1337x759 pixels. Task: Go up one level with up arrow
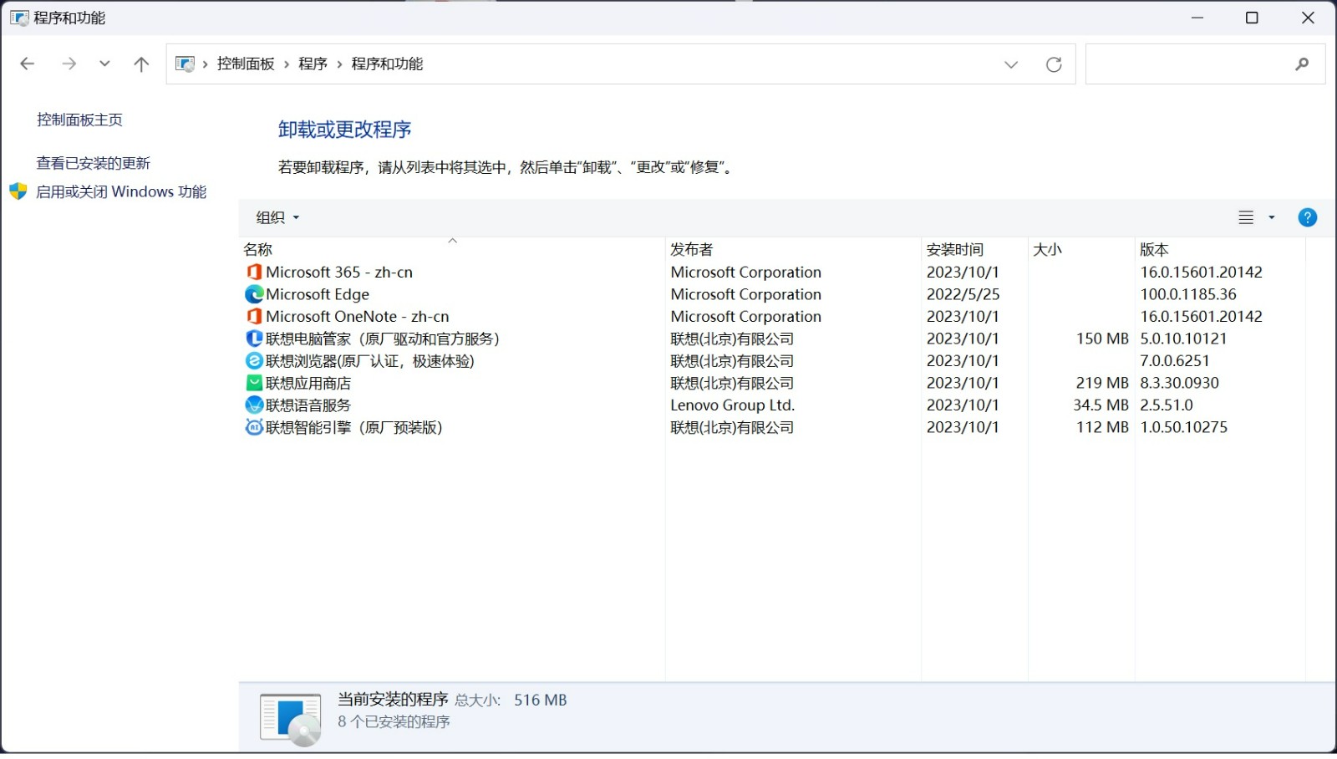pyautogui.click(x=141, y=64)
